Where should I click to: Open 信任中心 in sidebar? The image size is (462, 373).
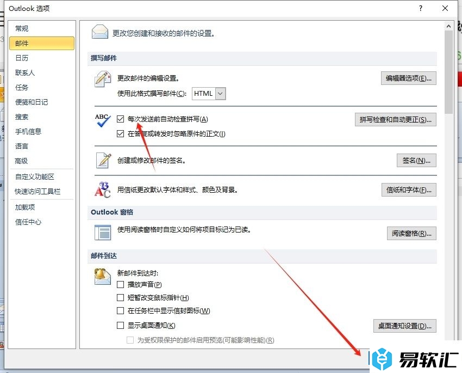(x=41, y=222)
